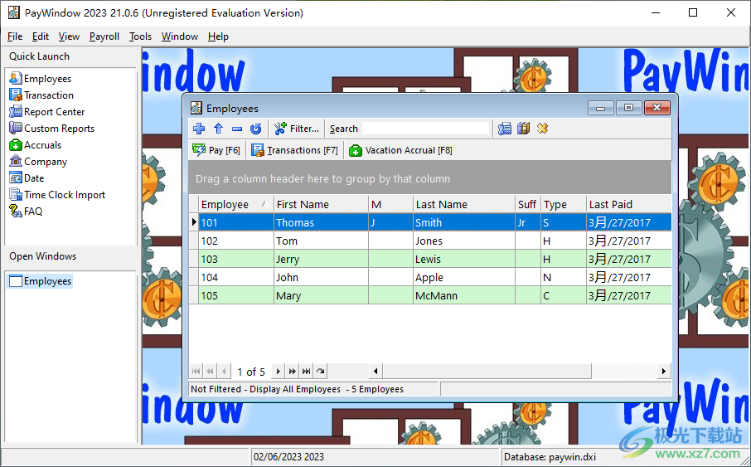Click horizontal scrollbar right arrow
This screenshot has width=751, height=467.
[x=663, y=371]
